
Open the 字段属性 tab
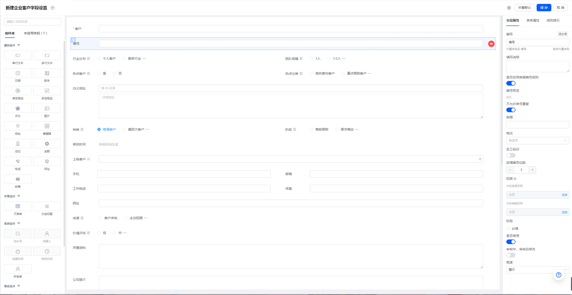pos(513,21)
